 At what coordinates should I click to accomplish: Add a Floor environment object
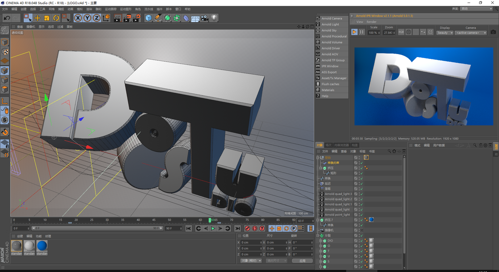coord(195,18)
